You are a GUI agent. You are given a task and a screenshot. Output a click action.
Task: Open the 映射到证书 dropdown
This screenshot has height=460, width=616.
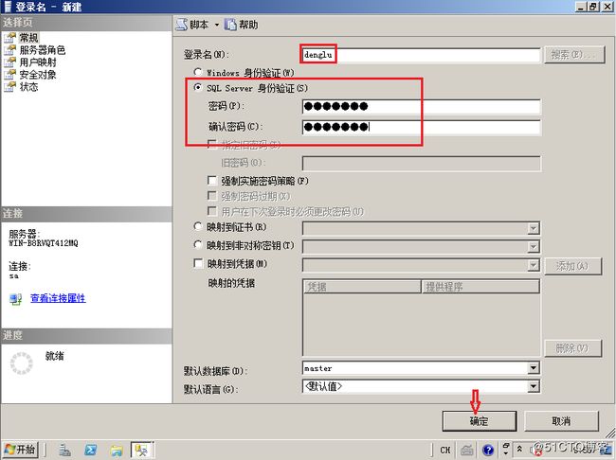click(x=534, y=228)
